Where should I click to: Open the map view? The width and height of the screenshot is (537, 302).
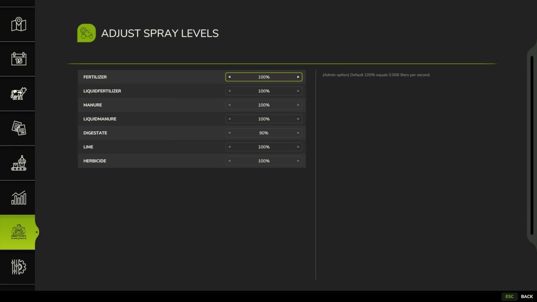click(18, 24)
